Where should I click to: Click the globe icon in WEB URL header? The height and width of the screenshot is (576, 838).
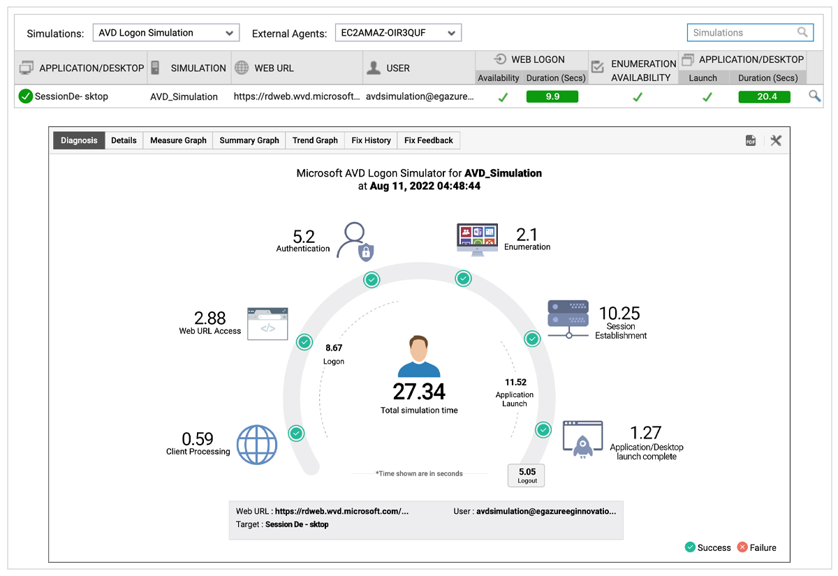click(242, 68)
